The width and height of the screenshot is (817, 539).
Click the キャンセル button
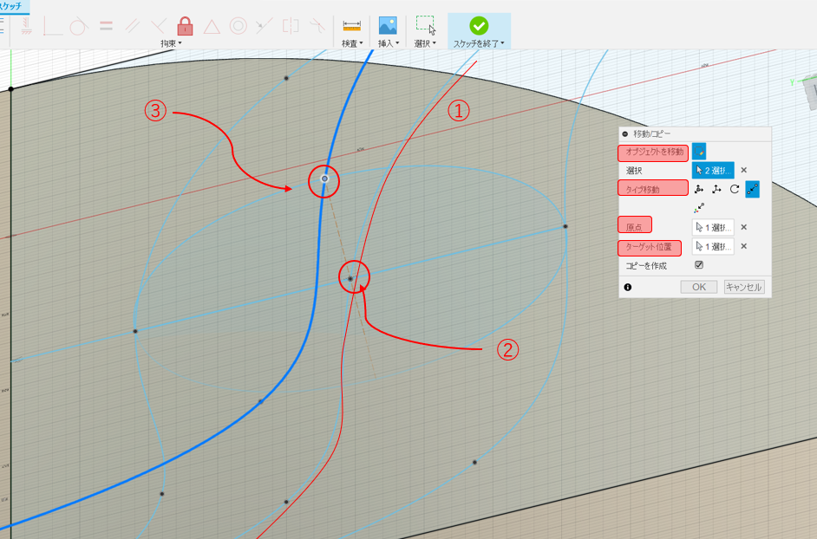point(744,287)
